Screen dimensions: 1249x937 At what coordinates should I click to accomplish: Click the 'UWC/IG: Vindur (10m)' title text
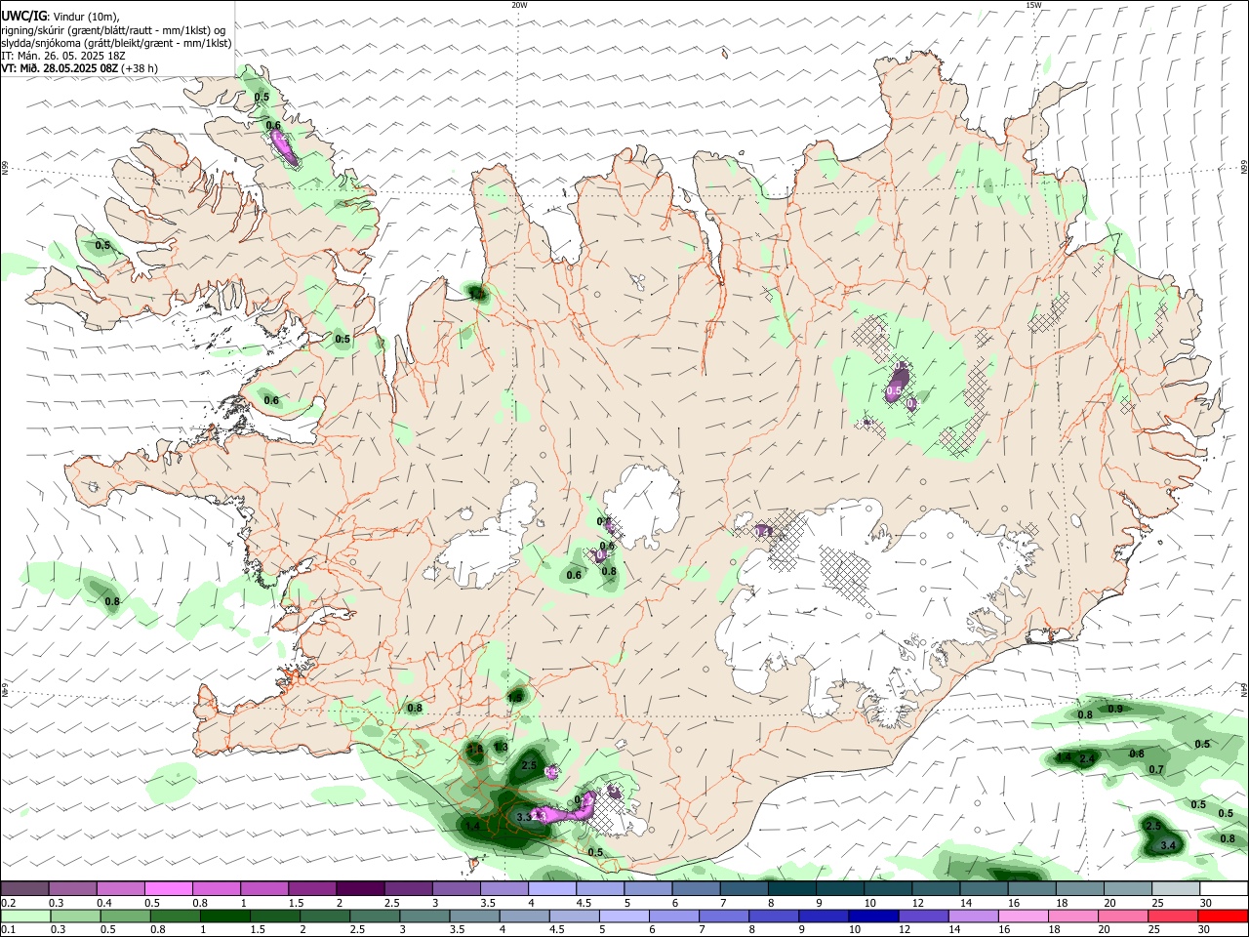[60, 17]
